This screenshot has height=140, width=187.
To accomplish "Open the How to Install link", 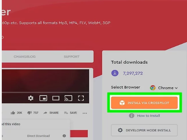I will 149,116.
